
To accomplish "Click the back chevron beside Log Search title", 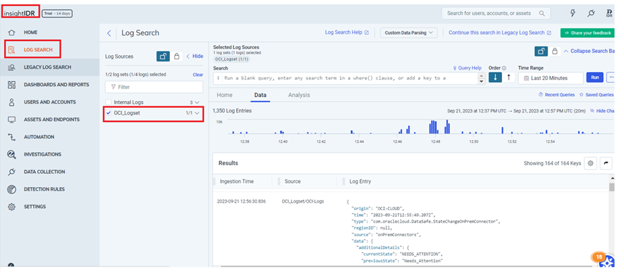I will point(109,33).
